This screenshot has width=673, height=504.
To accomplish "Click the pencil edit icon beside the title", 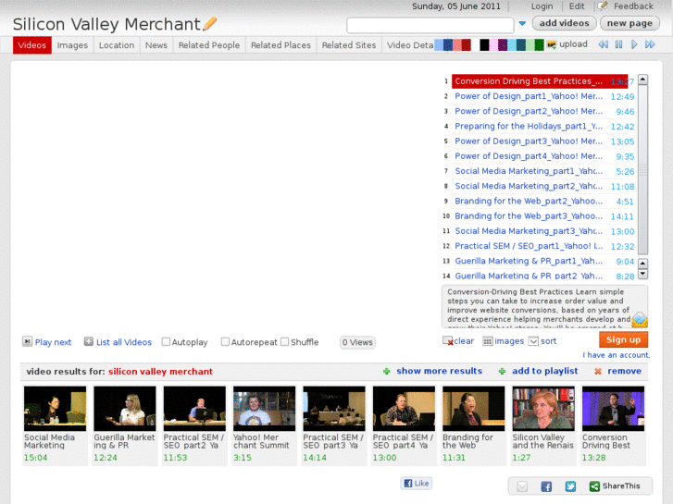I will [x=209, y=24].
